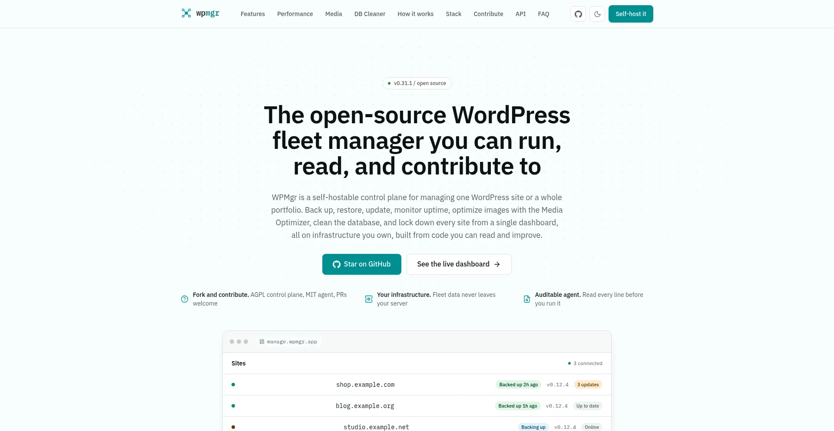The width and height of the screenshot is (834, 431).
Task: Toggle dark mode with the moon icon
Action: [597, 14]
